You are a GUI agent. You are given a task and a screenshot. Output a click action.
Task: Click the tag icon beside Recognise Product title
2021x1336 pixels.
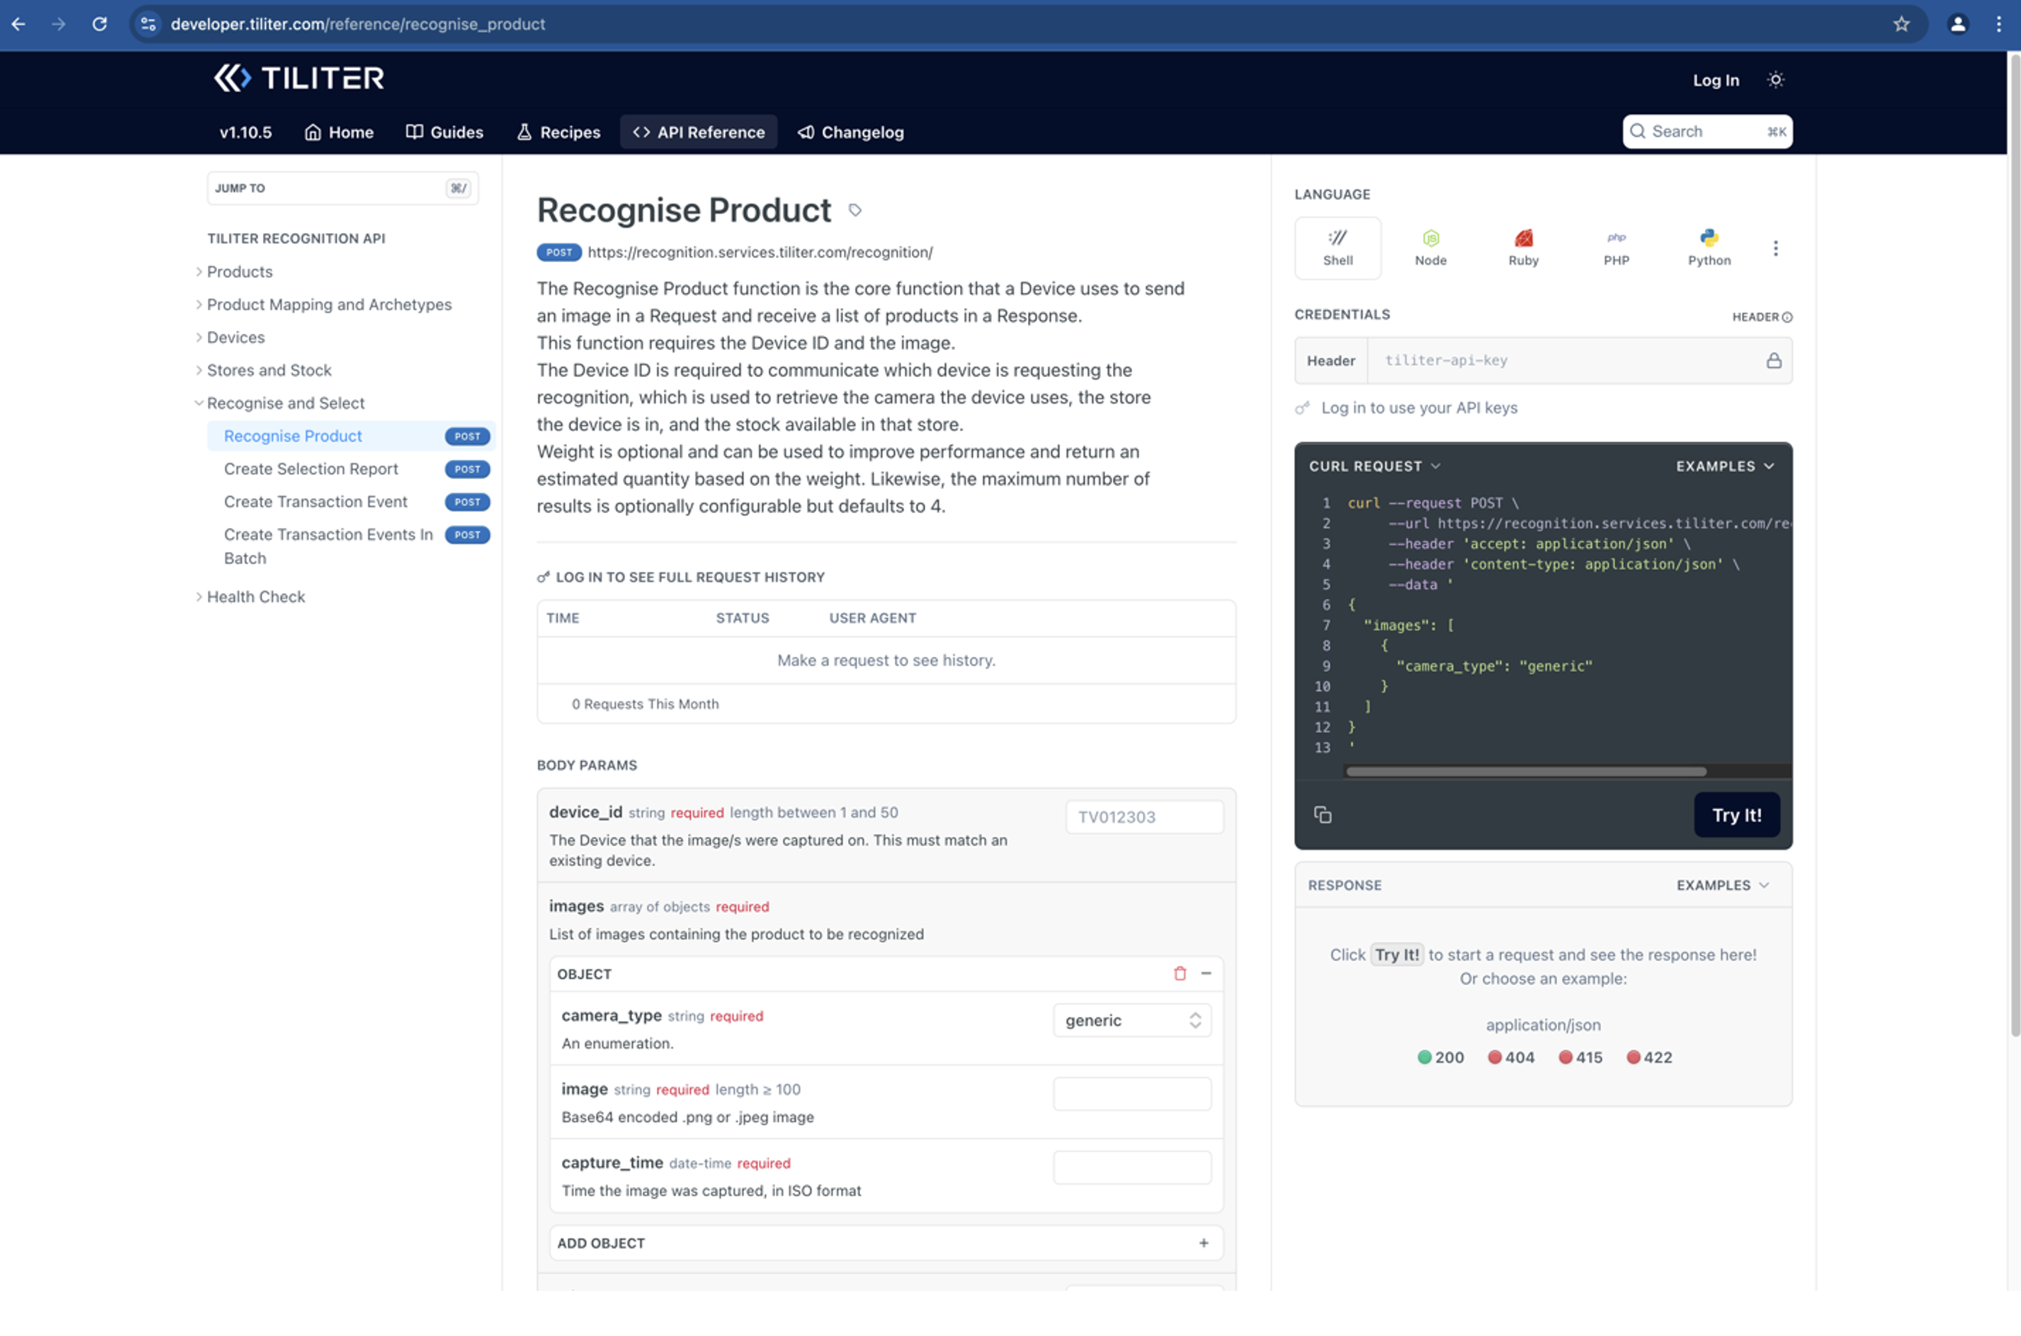pos(855,210)
